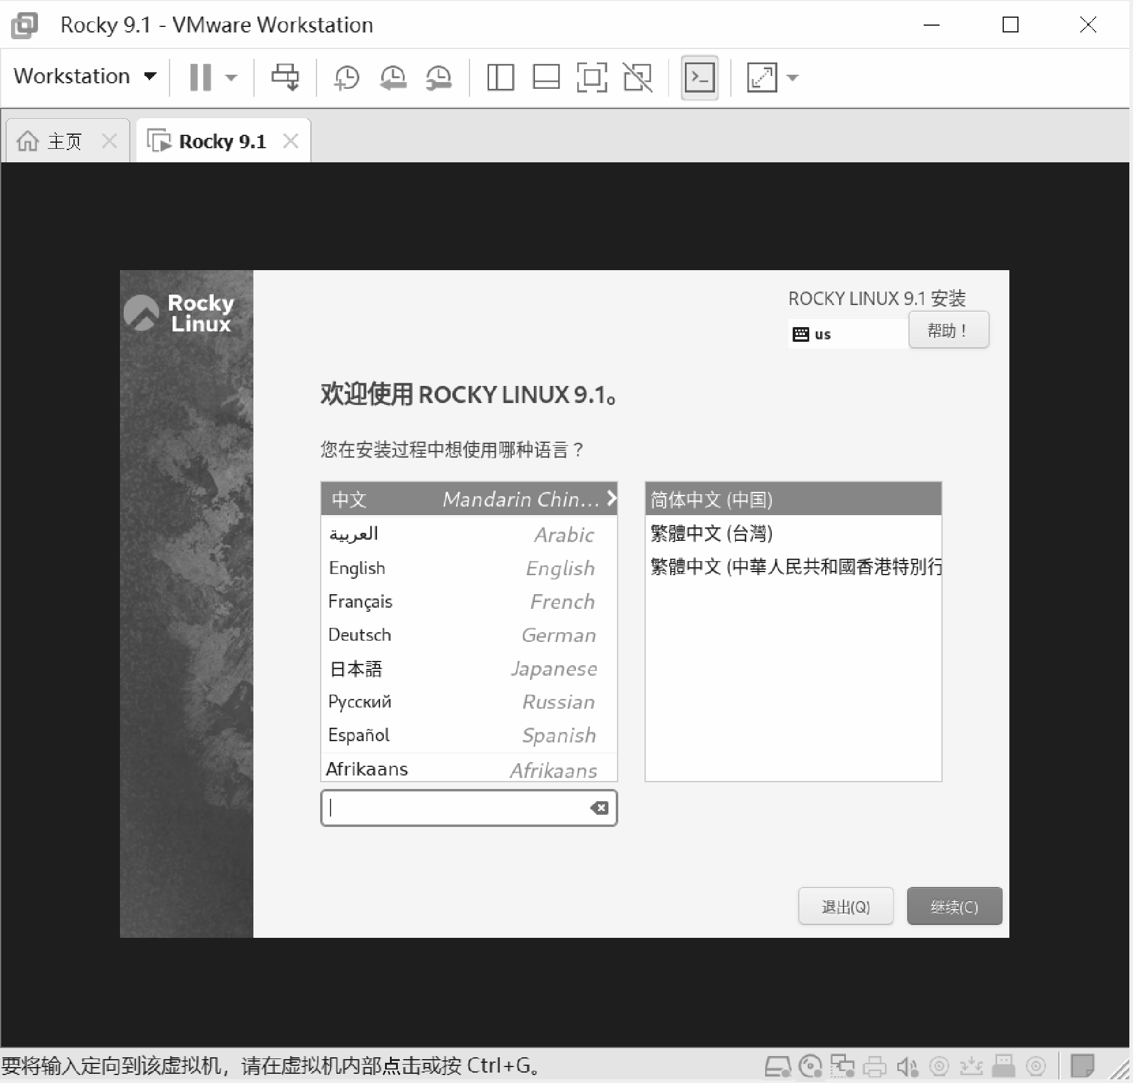Click the hard disk status bar icon

coord(778,1066)
